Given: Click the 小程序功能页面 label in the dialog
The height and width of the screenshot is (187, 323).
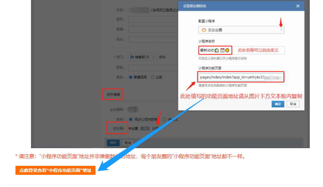Looking at the screenshot, I should tap(210, 68).
